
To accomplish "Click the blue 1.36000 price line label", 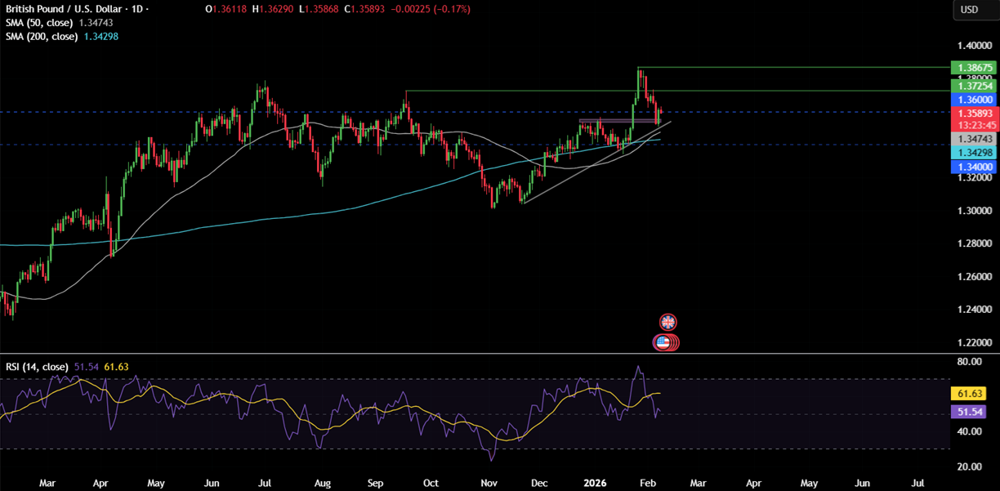I will 972,98.
